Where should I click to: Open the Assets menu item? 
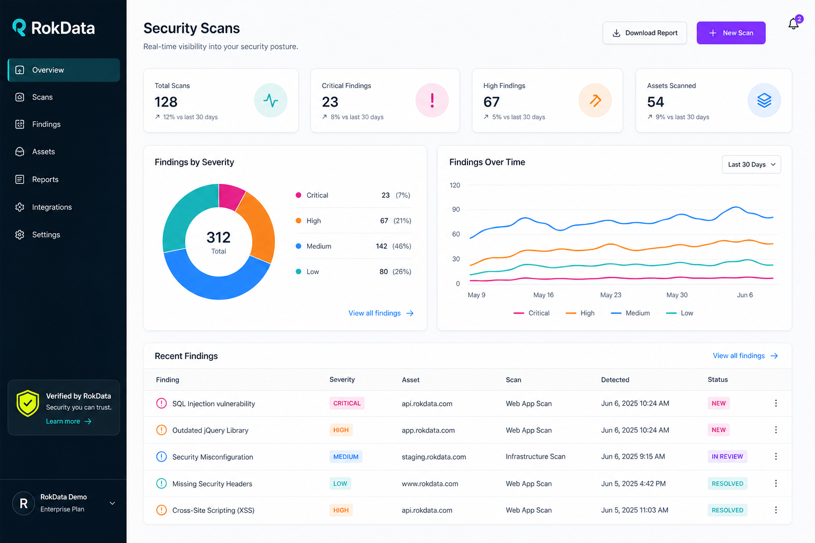click(x=64, y=152)
